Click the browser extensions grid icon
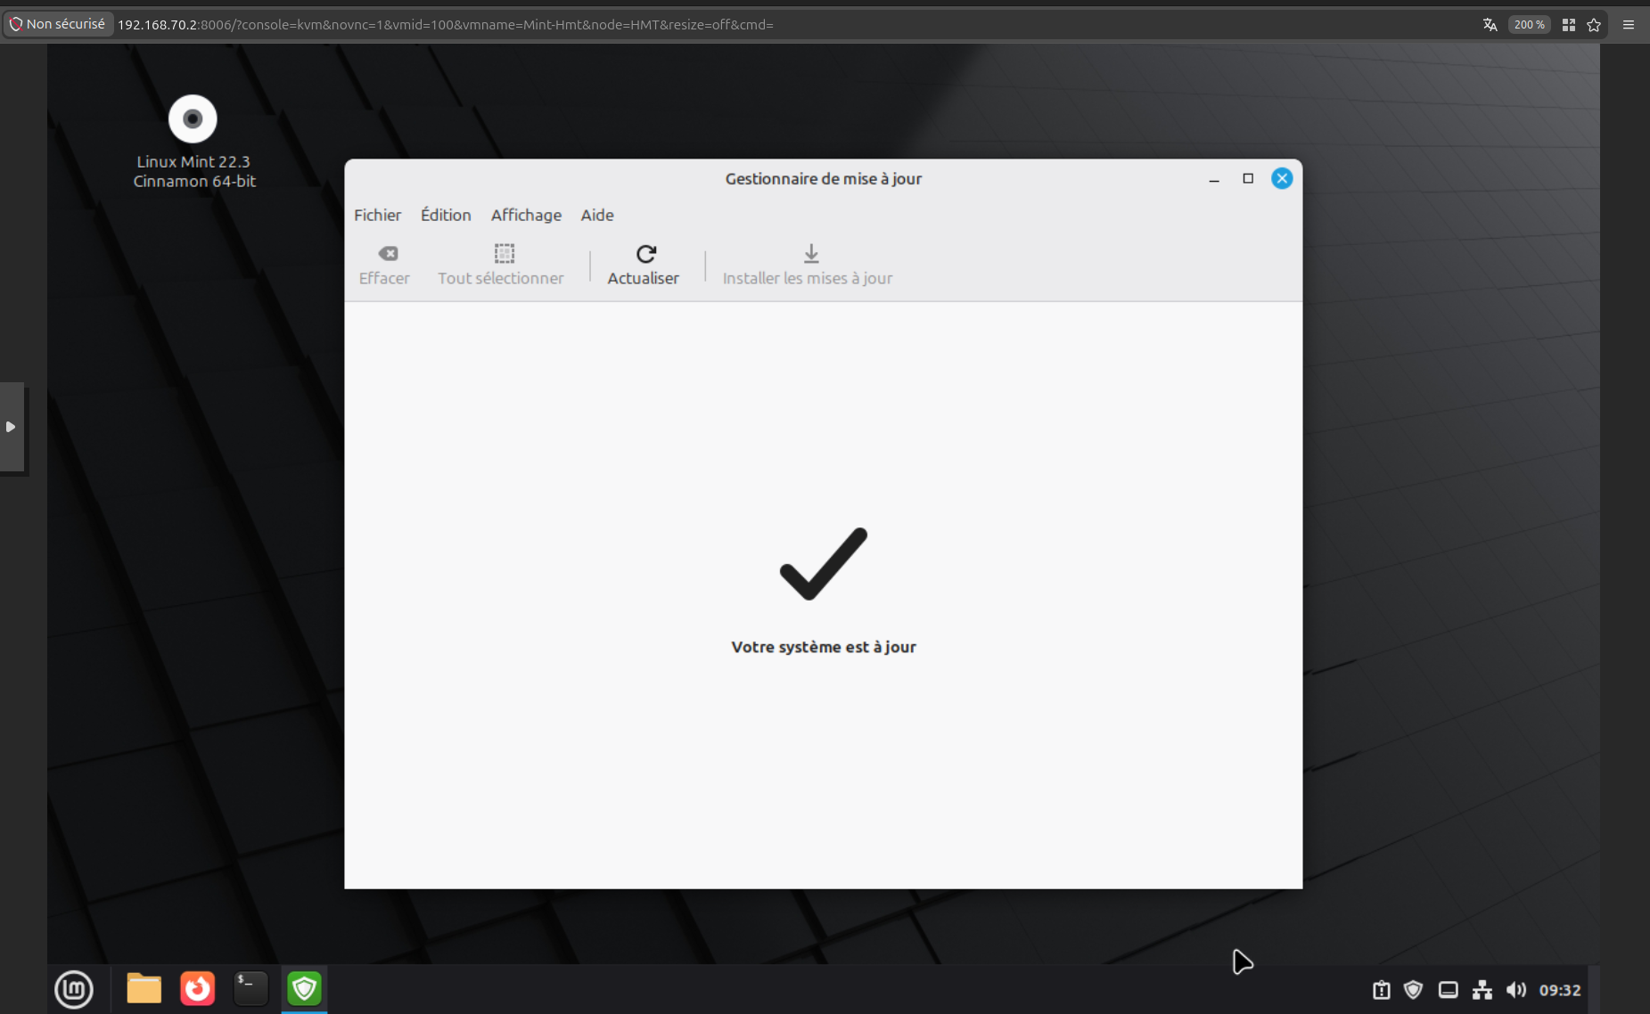 pyautogui.click(x=1569, y=25)
